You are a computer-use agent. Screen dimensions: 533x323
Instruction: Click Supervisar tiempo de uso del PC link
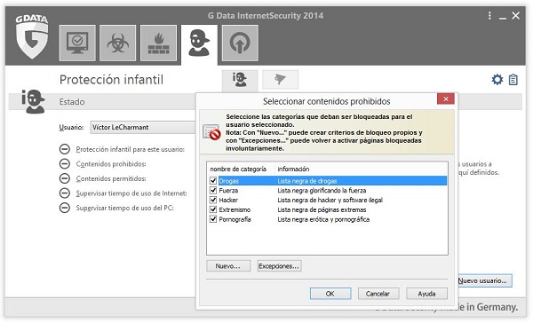(x=124, y=208)
